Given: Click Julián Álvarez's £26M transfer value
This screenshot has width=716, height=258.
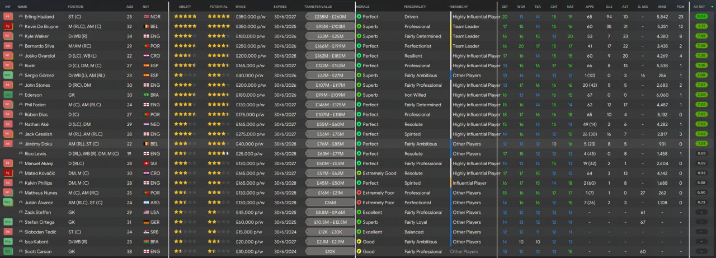Looking at the screenshot, I should tap(330, 202).
